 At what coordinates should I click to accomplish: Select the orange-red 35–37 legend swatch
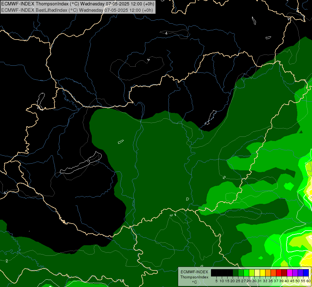tap(273, 273)
